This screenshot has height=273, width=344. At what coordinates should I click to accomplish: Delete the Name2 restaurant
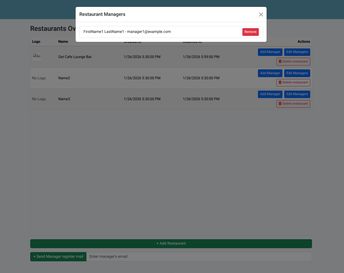pyautogui.click(x=293, y=83)
